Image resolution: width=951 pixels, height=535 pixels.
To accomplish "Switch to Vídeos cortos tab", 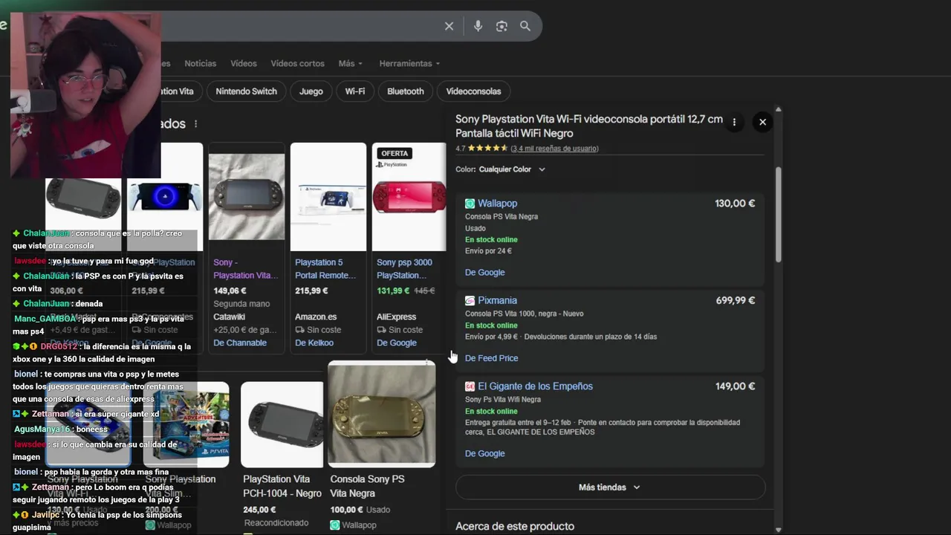I will click(297, 64).
